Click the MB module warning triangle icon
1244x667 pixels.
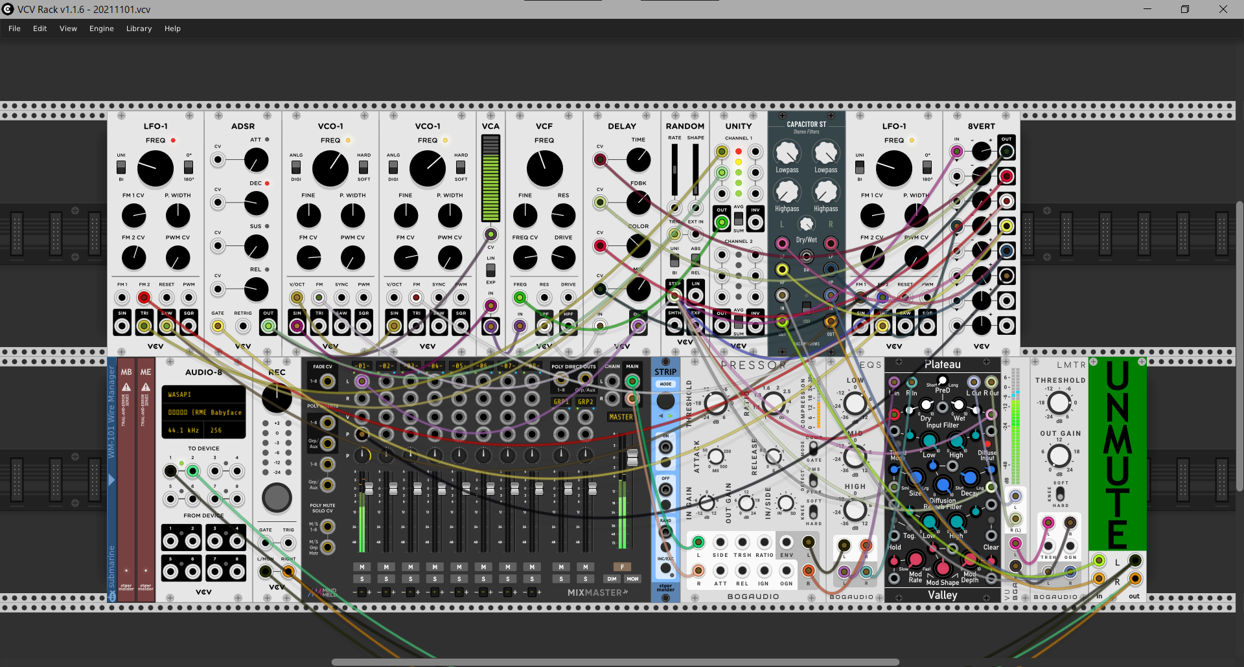click(126, 387)
